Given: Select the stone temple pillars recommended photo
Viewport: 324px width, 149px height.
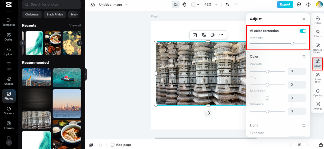Looking at the screenshot, I should [x=36, y=120].
